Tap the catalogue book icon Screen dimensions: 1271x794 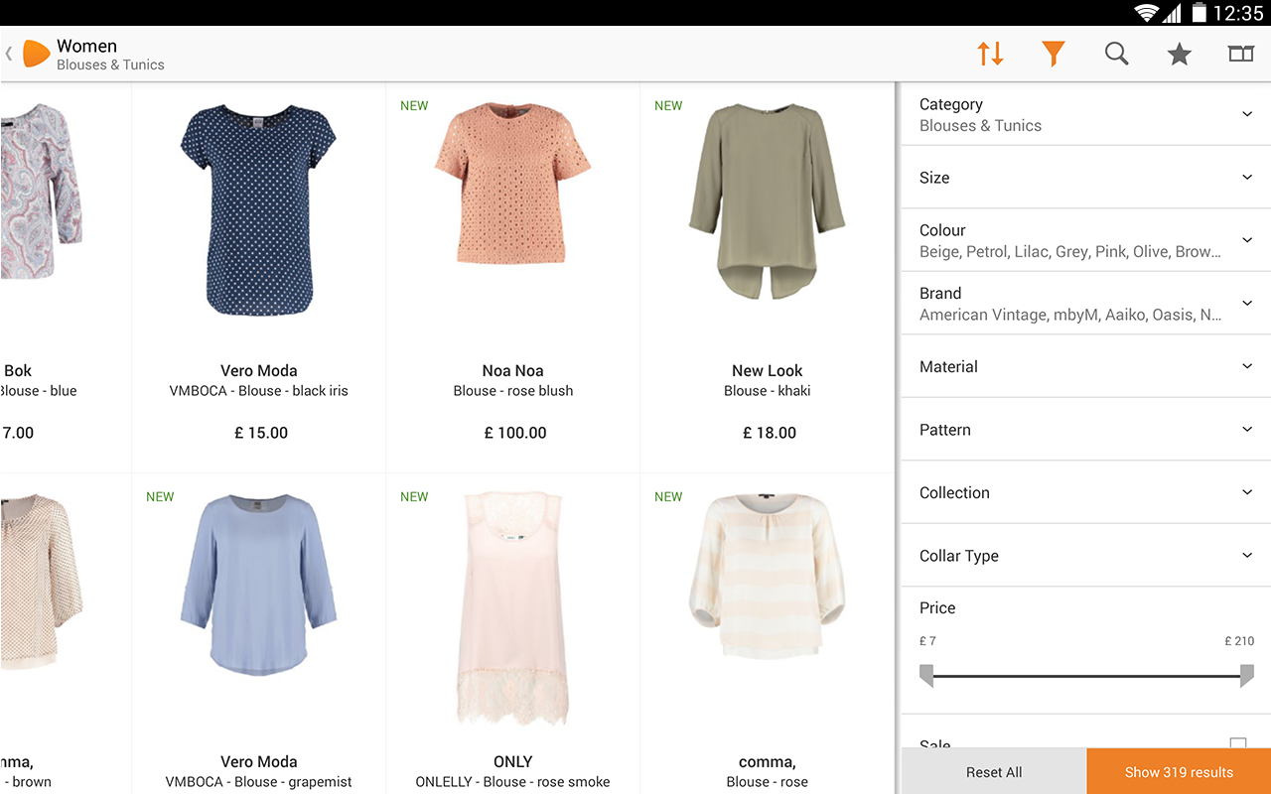[x=1241, y=54]
